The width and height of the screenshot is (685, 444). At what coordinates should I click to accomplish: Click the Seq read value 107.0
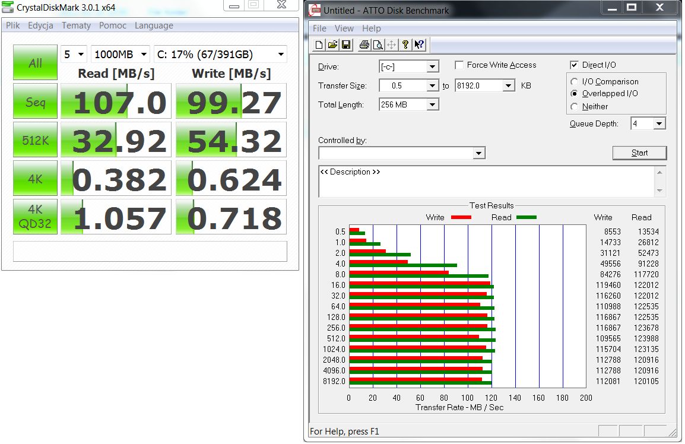coord(116,101)
